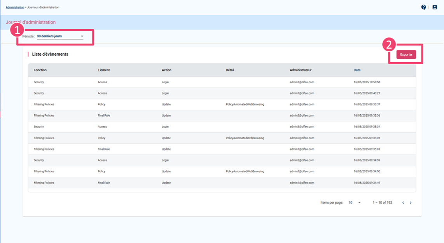Sort by the Fonction column header
444x243 pixels.
pos(40,70)
